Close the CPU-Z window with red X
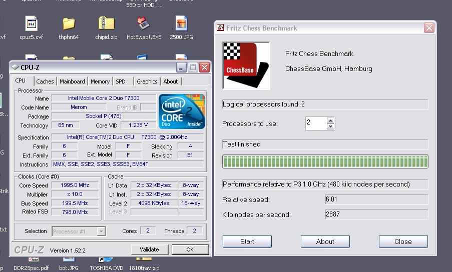Screen dimensions: 452x272 (204, 67)
